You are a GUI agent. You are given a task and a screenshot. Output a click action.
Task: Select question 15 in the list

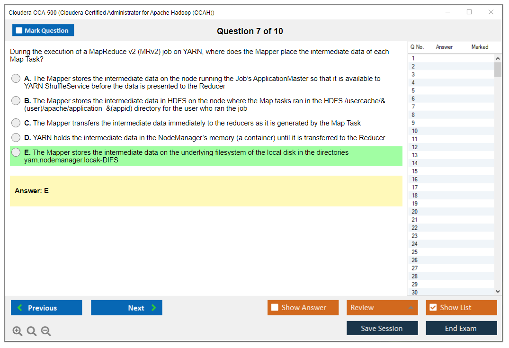tap(415, 171)
